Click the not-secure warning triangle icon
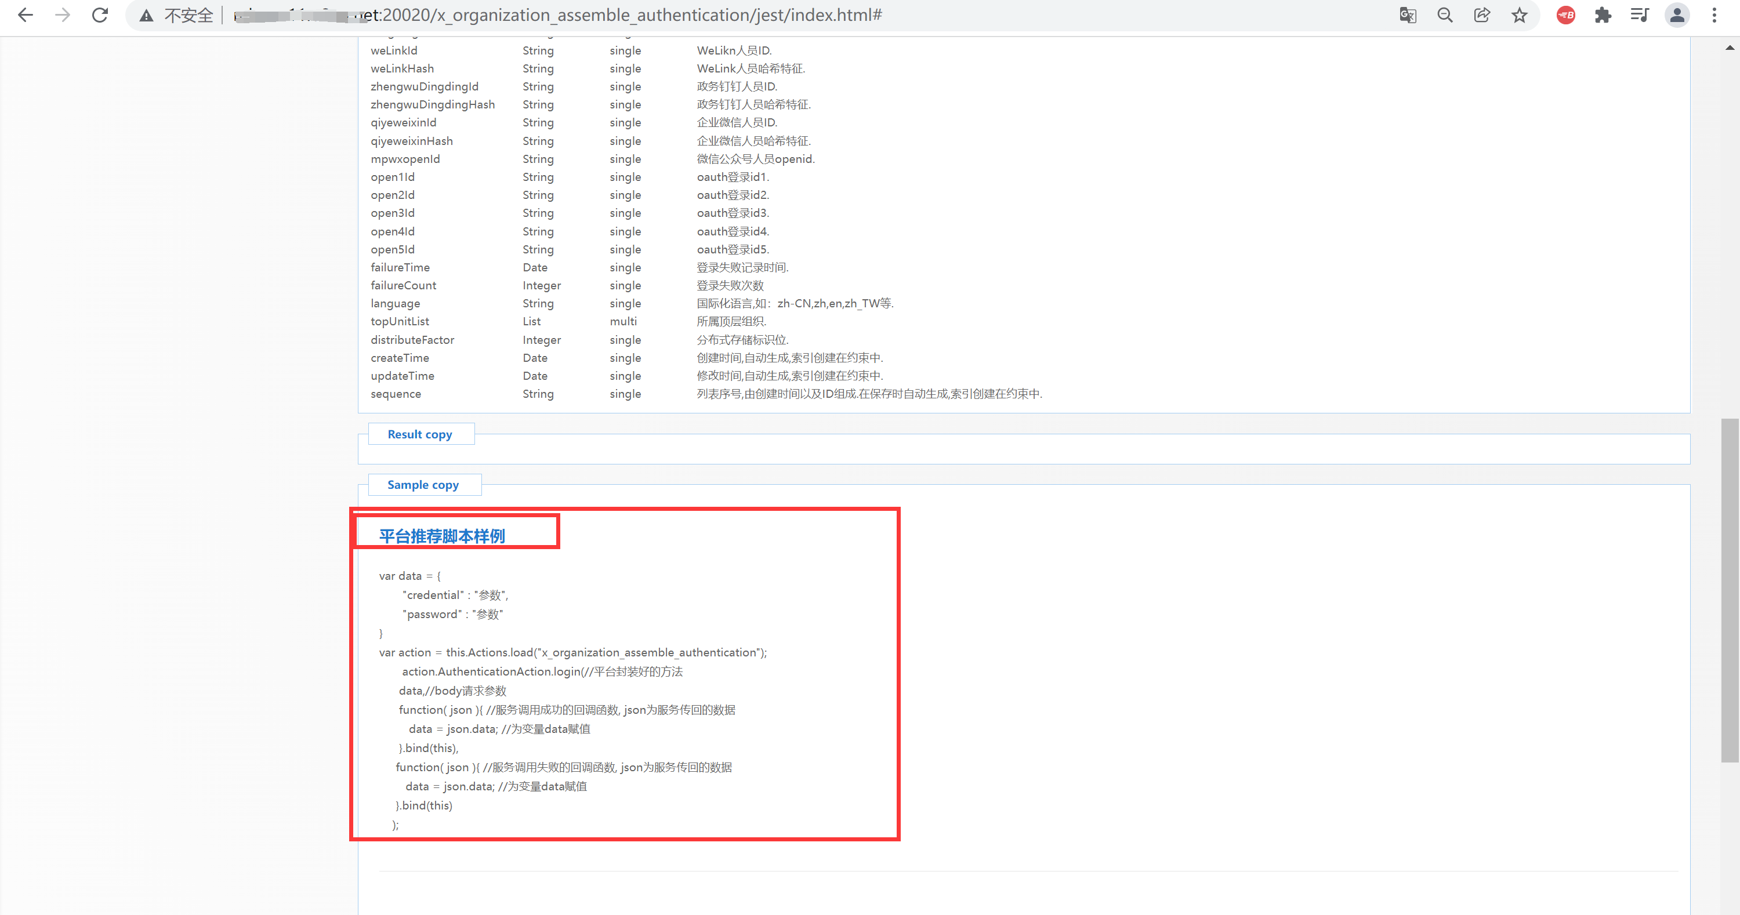The height and width of the screenshot is (915, 1740). coord(146,16)
